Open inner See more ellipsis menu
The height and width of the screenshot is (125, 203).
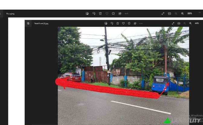tap(141, 23)
